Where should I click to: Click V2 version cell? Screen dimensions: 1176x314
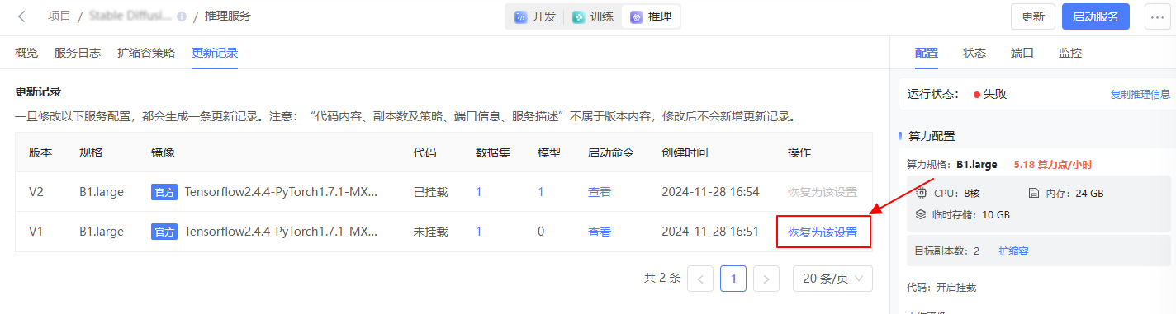tap(36, 192)
